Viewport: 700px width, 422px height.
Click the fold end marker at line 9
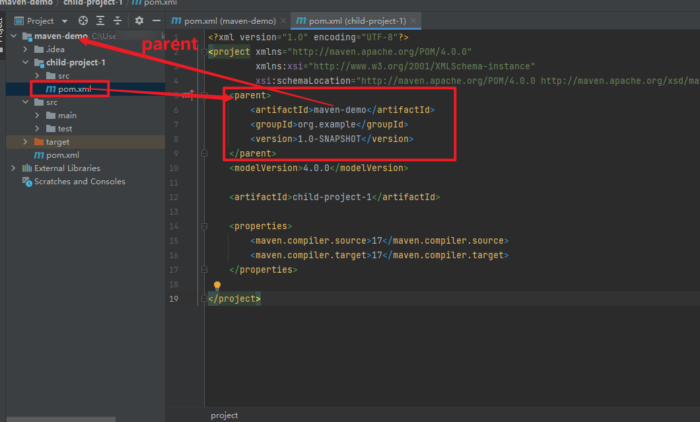pos(204,153)
